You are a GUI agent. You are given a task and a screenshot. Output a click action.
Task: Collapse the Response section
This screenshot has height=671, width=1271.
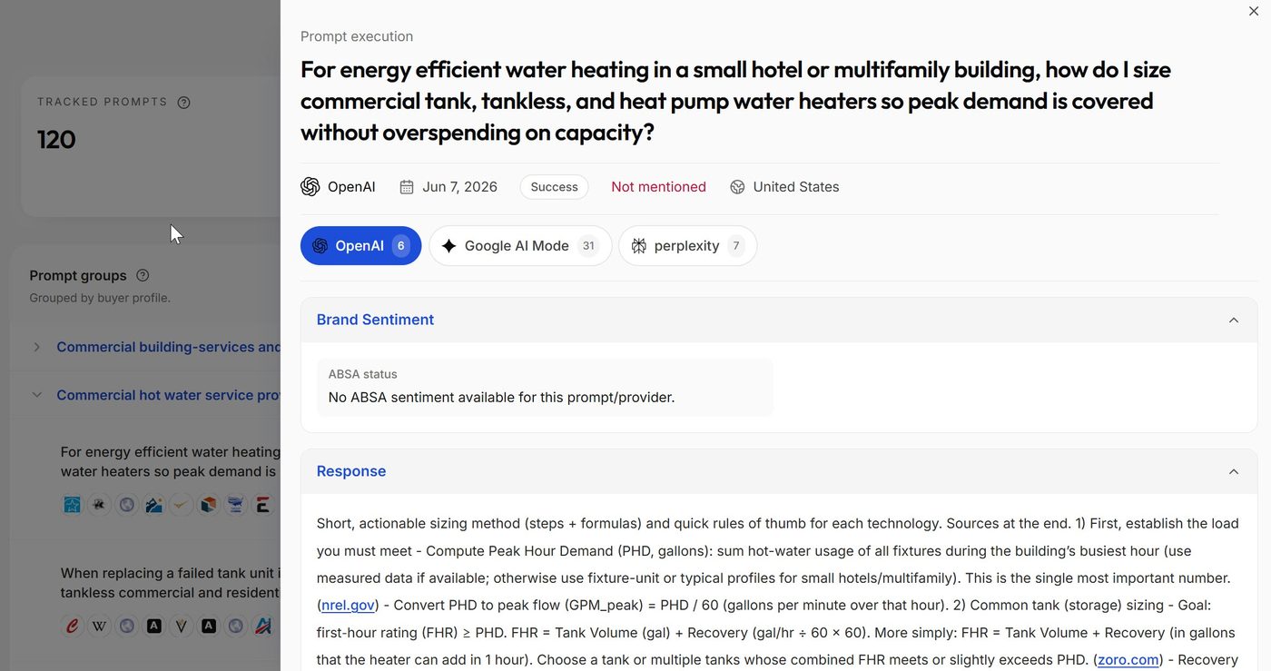[1233, 471]
